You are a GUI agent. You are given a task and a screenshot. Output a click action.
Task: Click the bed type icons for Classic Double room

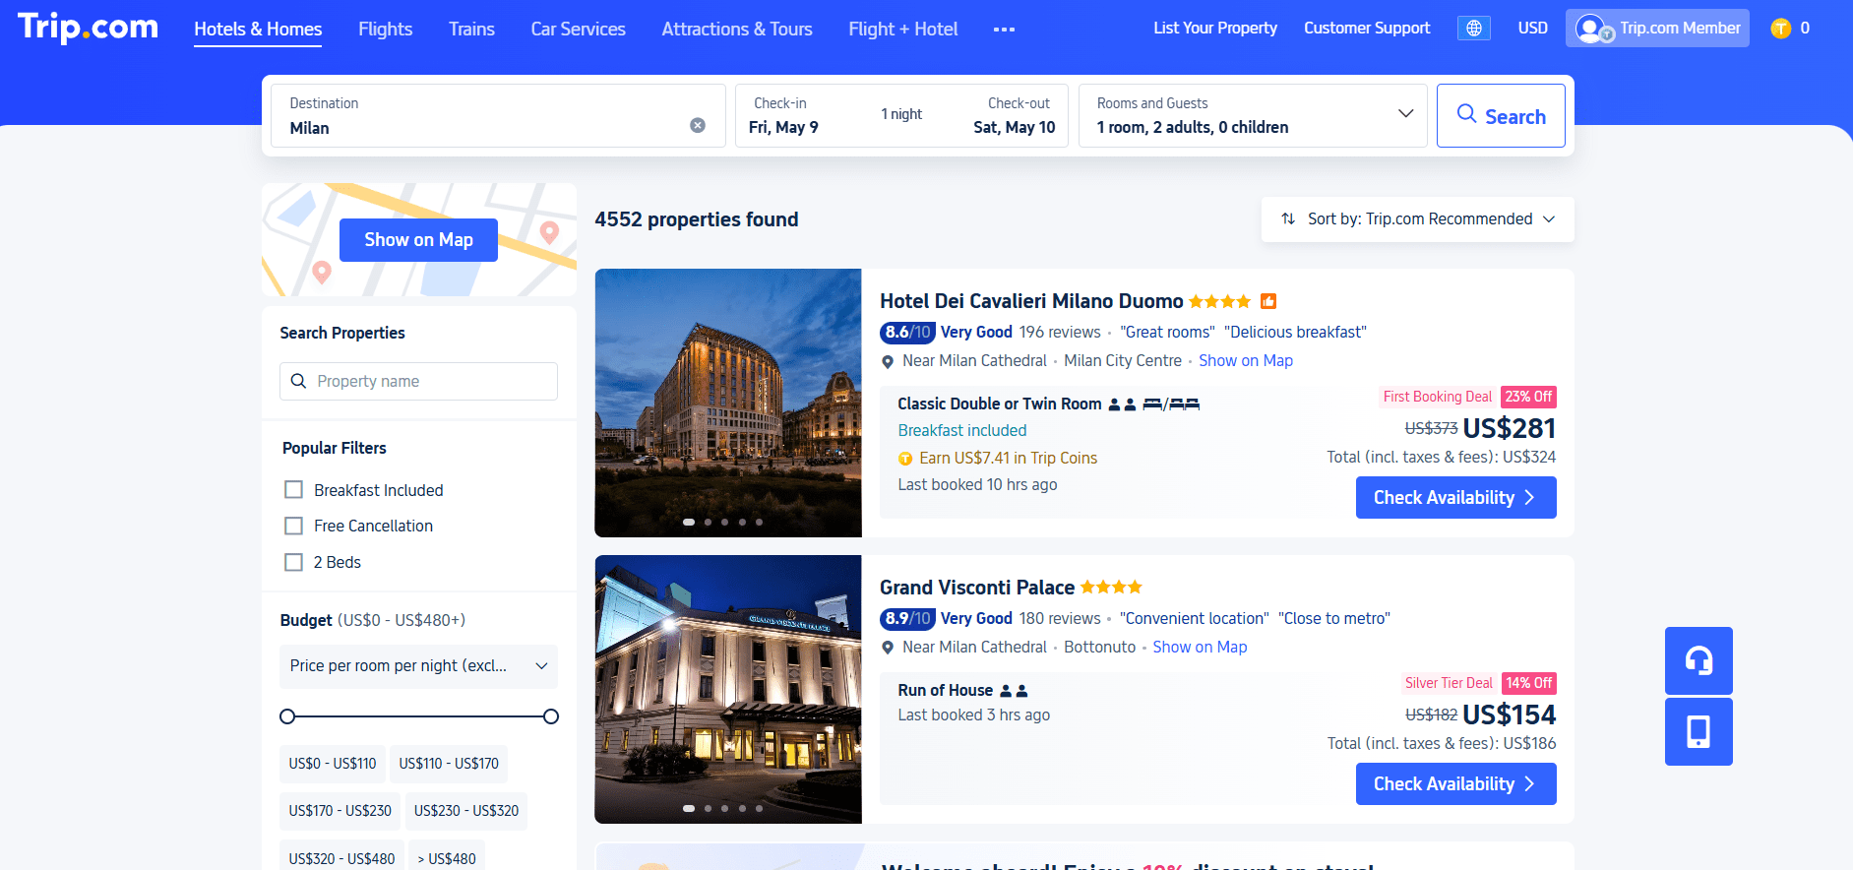[x=1171, y=404]
